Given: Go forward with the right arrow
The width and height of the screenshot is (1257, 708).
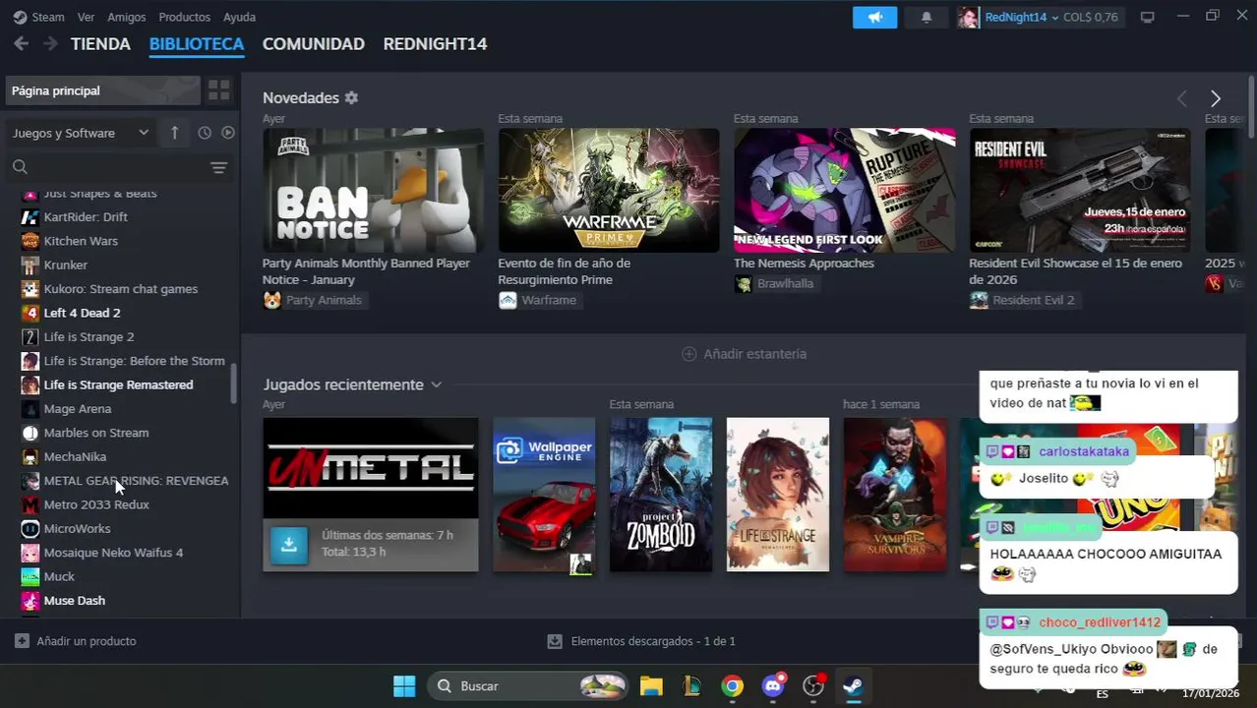Looking at the screenshot, I should pyautogui.click(x=50, y=43).
